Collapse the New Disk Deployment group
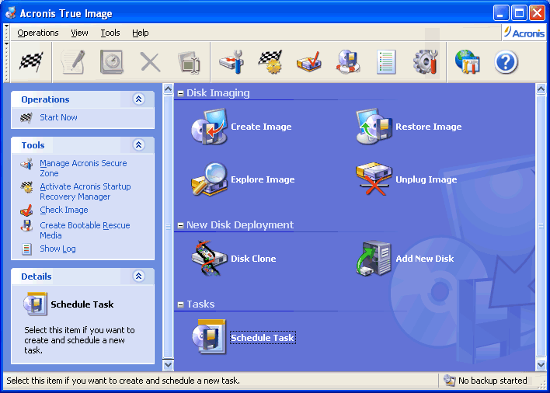The width and height of the screenshot is (550, 393). click(x=181, y=225)
